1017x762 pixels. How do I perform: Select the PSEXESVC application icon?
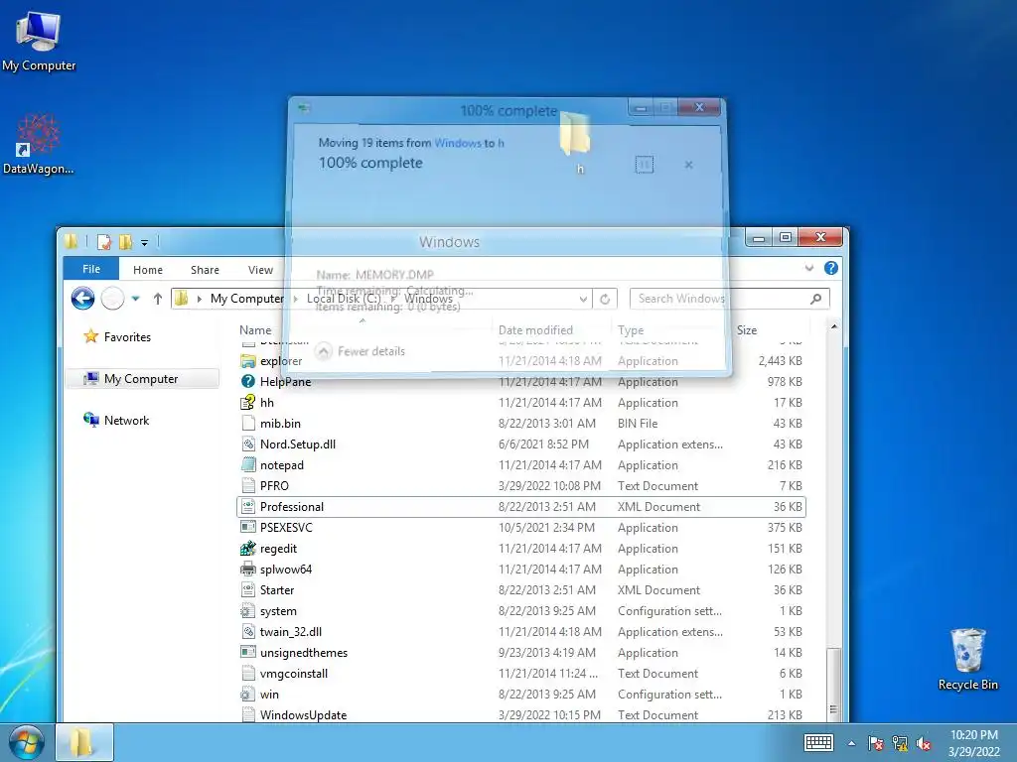[247, 528]
